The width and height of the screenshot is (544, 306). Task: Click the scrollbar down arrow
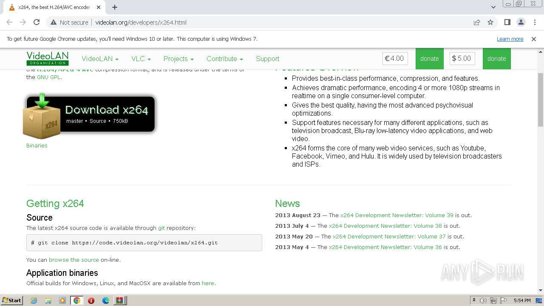point(541,291)
